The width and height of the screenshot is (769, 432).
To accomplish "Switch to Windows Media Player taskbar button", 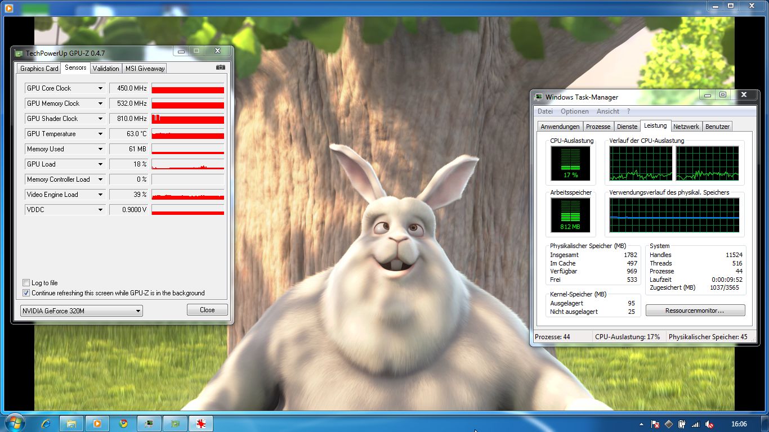I will (97, 424).
